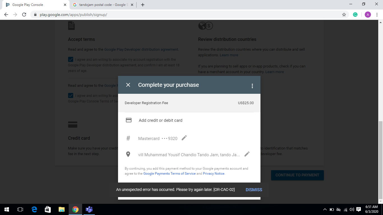The height and width of the screenshot is (215, 383).
Task: Open the Wi-Fi network tray icon
Action: click(x=345, y=209)
